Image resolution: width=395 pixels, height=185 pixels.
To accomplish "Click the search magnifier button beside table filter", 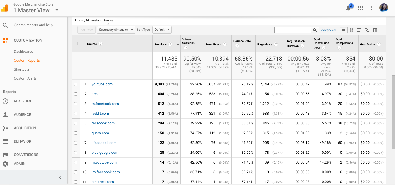I will (315, 30).
